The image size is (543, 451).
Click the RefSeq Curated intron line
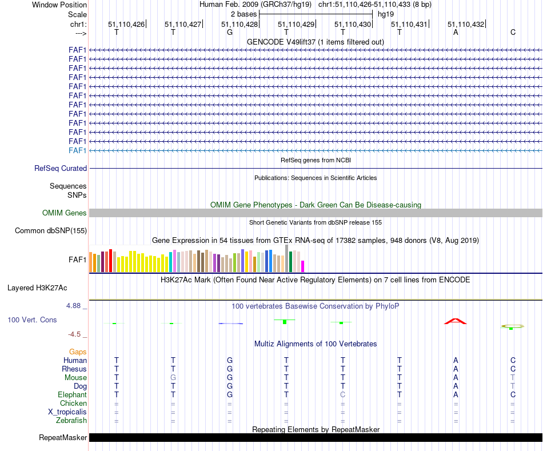[x=316, y=169]
